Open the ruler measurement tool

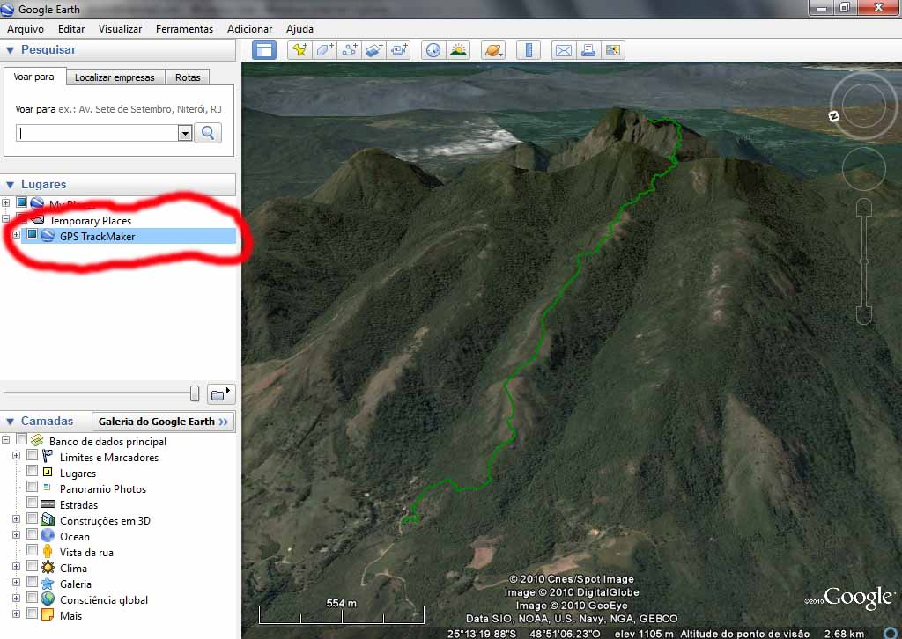(x=529, y=50)
